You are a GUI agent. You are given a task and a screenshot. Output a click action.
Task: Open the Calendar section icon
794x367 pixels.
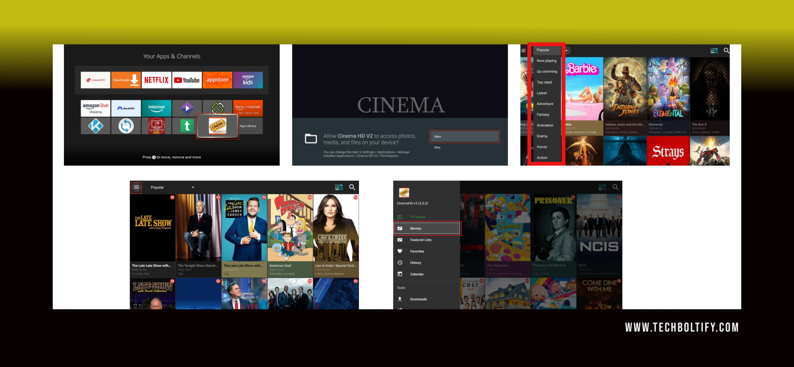click(x=400, y=274)
